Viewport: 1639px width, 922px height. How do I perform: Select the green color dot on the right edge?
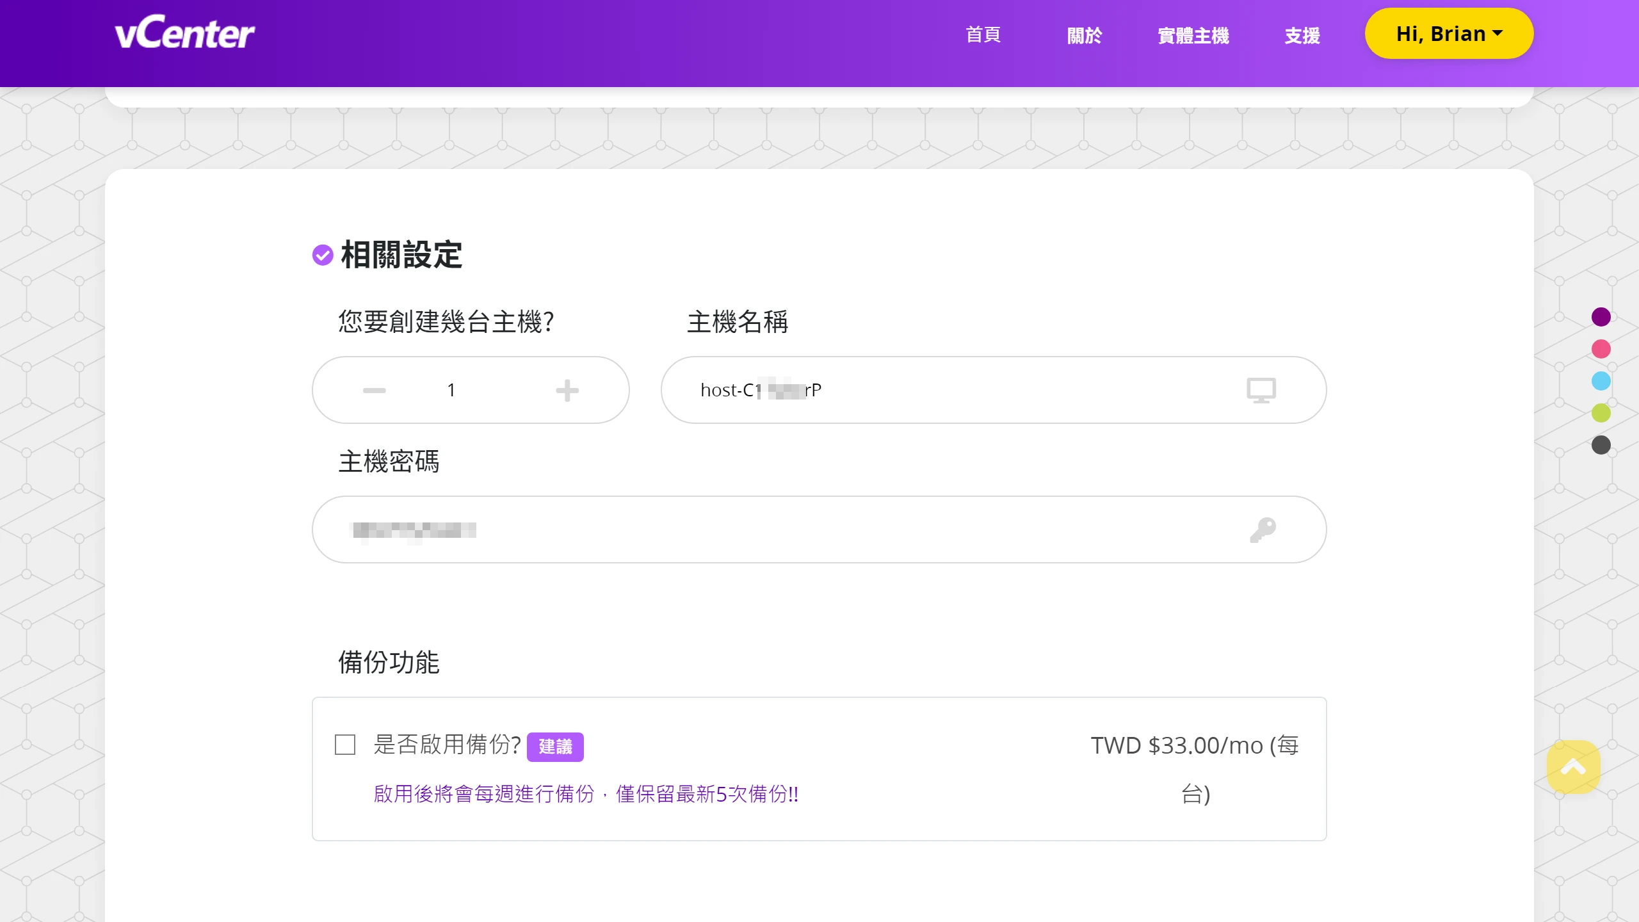click(x=1601, y=412)
